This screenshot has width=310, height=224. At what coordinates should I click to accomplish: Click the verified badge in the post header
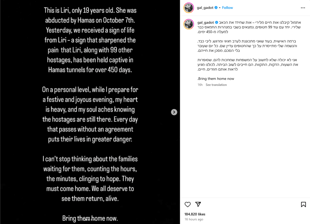point(216,8)
